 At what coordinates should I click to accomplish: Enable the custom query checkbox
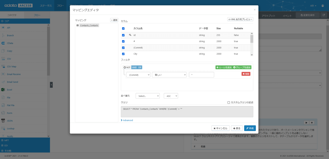[229, 103]
